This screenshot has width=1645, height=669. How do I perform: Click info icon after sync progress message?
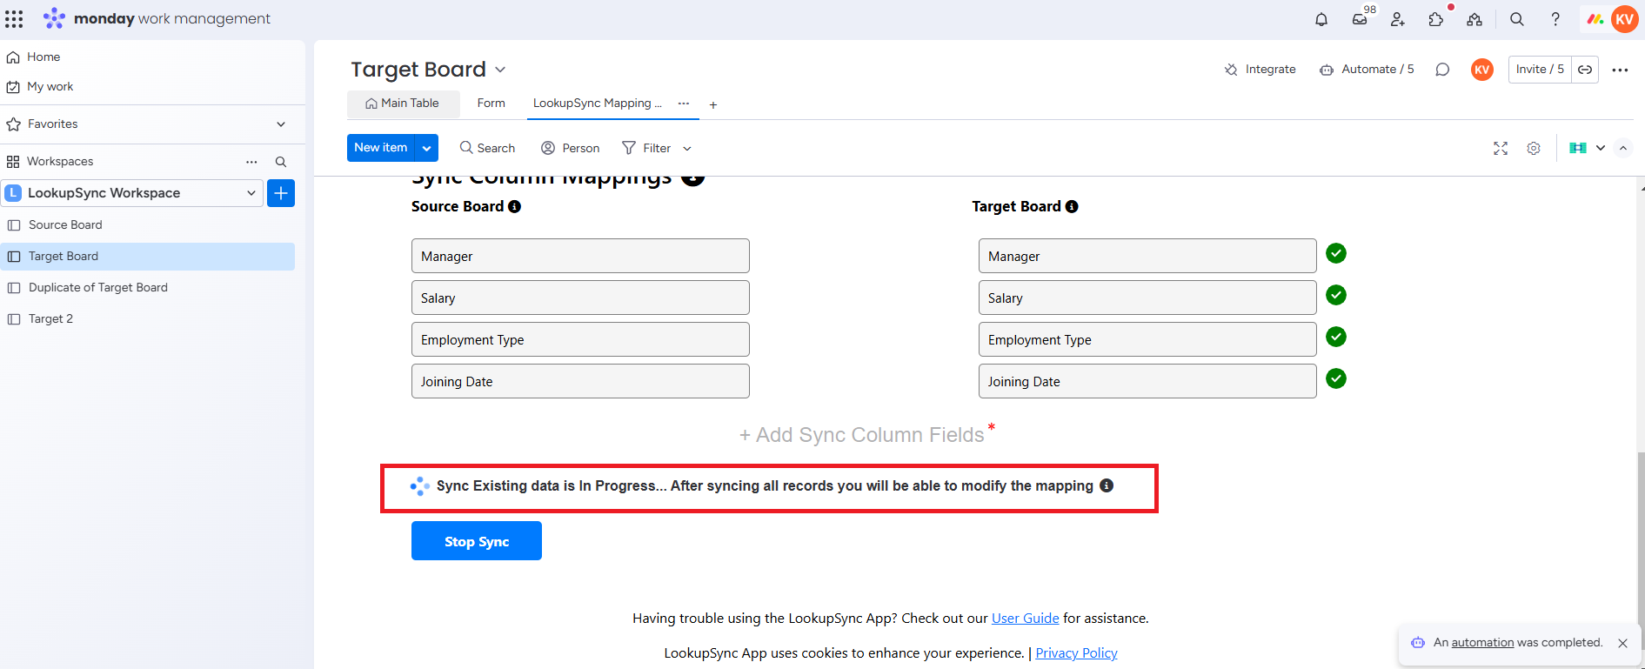tap(1107, 485)
